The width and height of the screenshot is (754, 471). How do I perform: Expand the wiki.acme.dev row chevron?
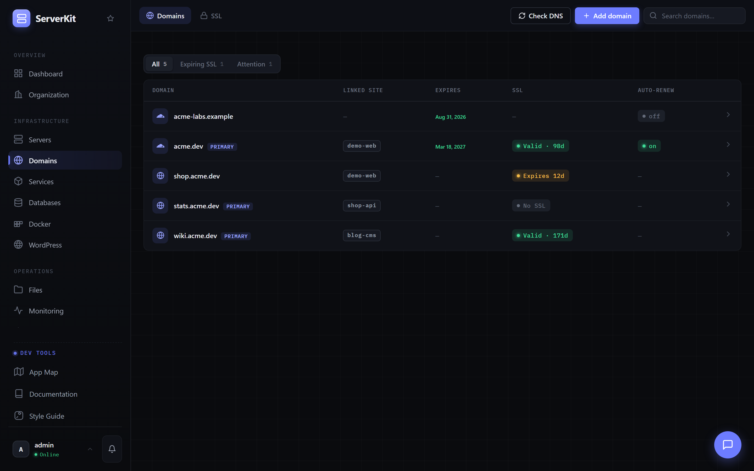(x=728, y=234)
